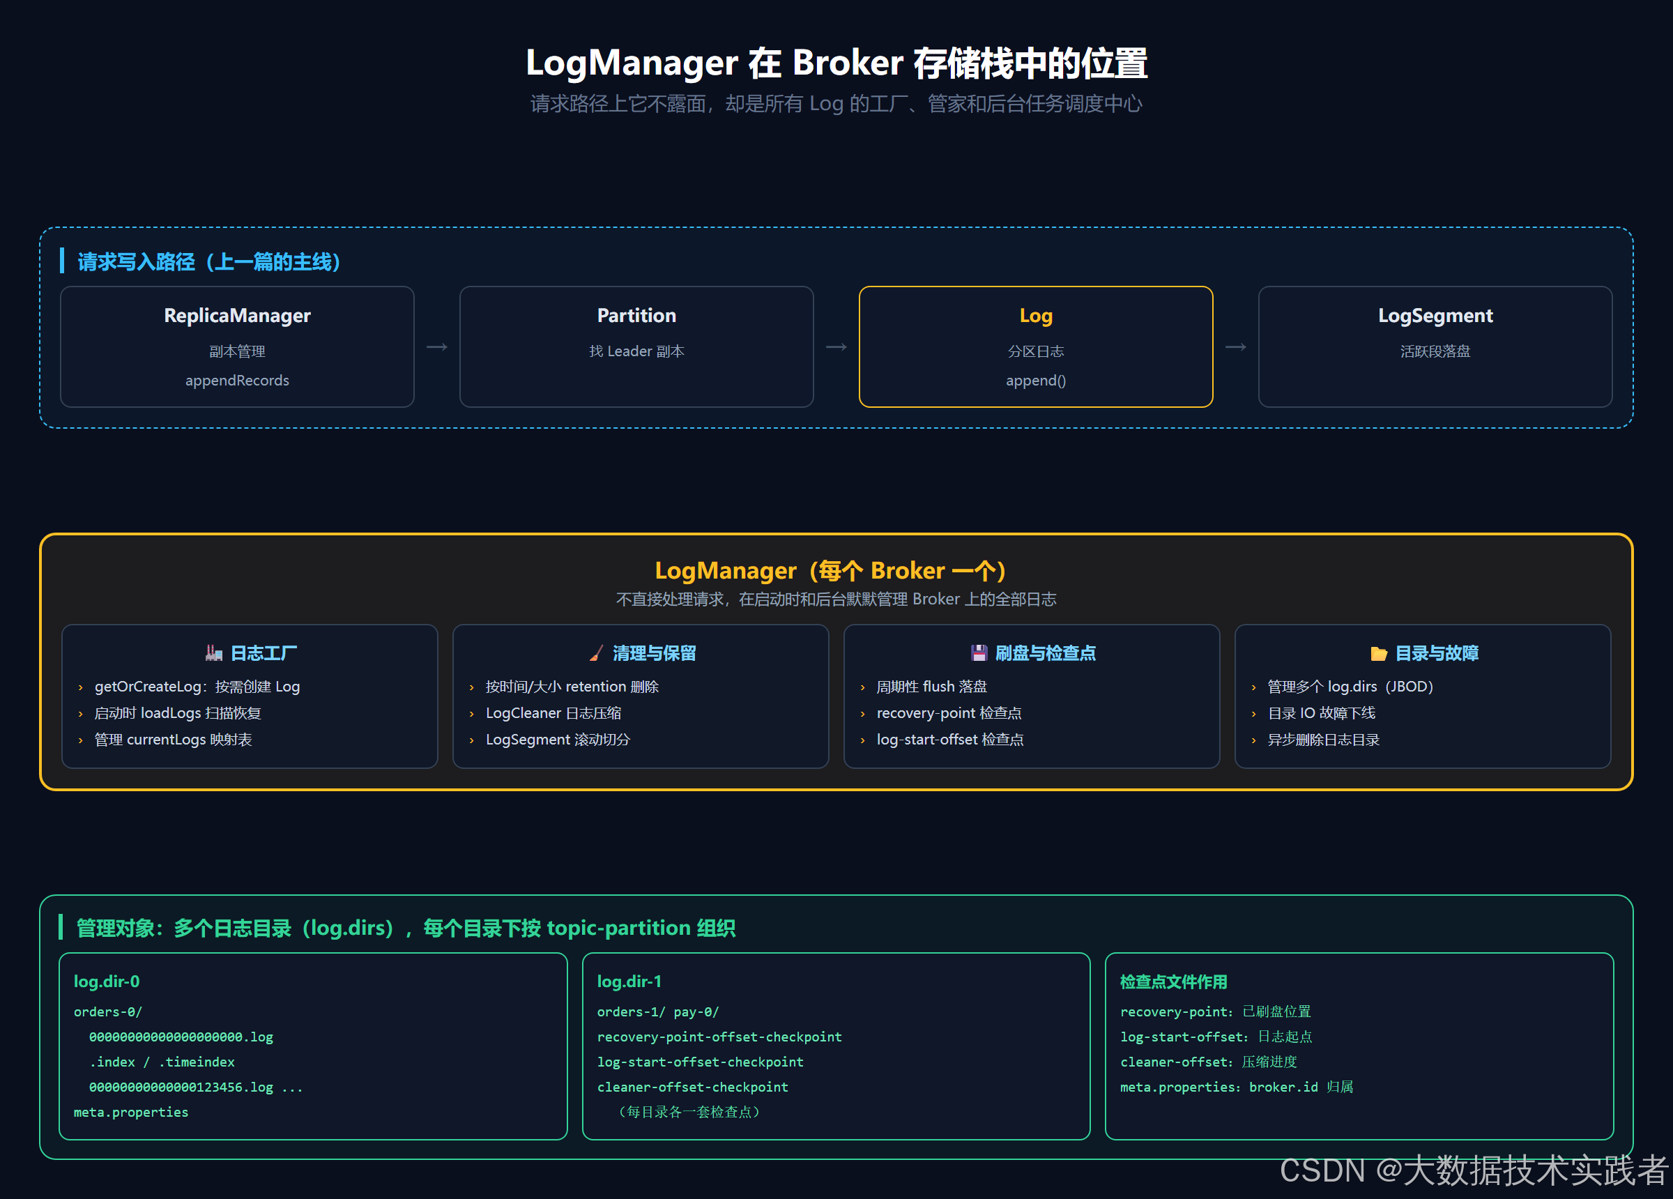Screen dimensions: 1673x1199
Task: Click the 日志工厂 card title
Action: 263,653
